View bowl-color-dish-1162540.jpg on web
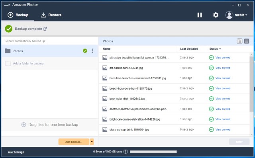This screenshot has height=158, width=255. 223,99
